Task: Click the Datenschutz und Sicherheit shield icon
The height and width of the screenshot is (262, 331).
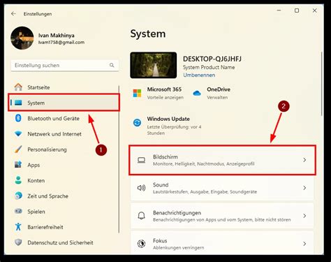Action: click(x=18, y=242)
